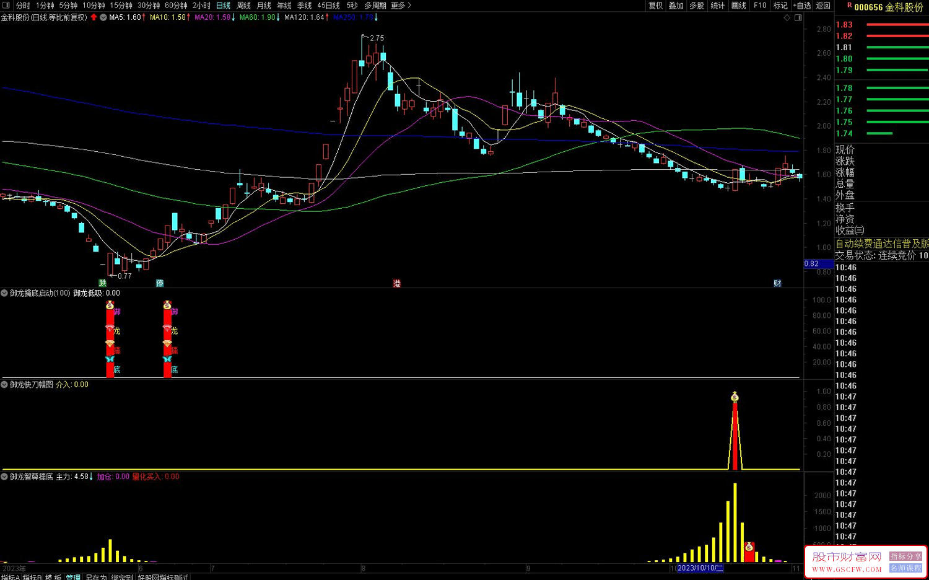The image size is (929, 580).
Task: Toggle the 复权 price adjustment option
Action: 655,6
